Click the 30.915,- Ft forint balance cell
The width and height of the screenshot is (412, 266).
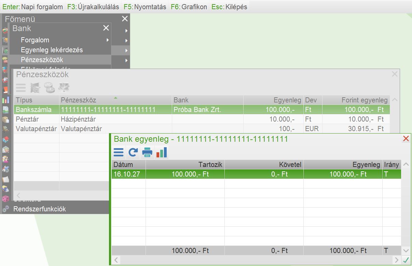point(356,129)
